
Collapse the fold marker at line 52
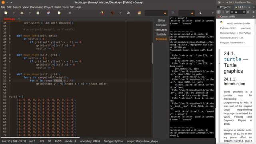(10, 77)
